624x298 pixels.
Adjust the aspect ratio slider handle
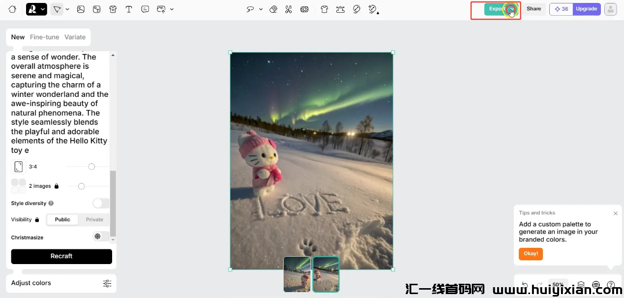(91, 167)
